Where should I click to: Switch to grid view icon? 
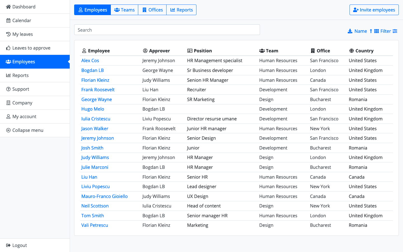pos(376,31)
